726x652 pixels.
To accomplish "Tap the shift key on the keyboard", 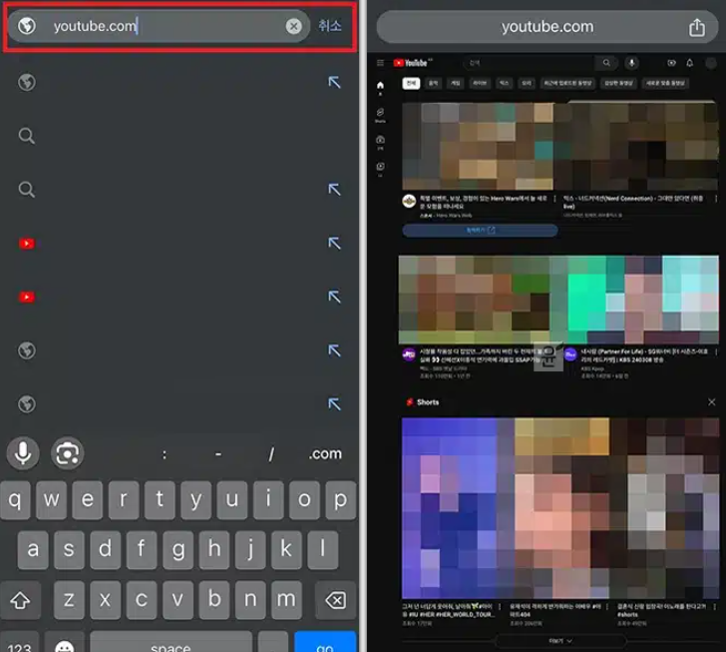I will pyautogui.click(x=20, y=600).
